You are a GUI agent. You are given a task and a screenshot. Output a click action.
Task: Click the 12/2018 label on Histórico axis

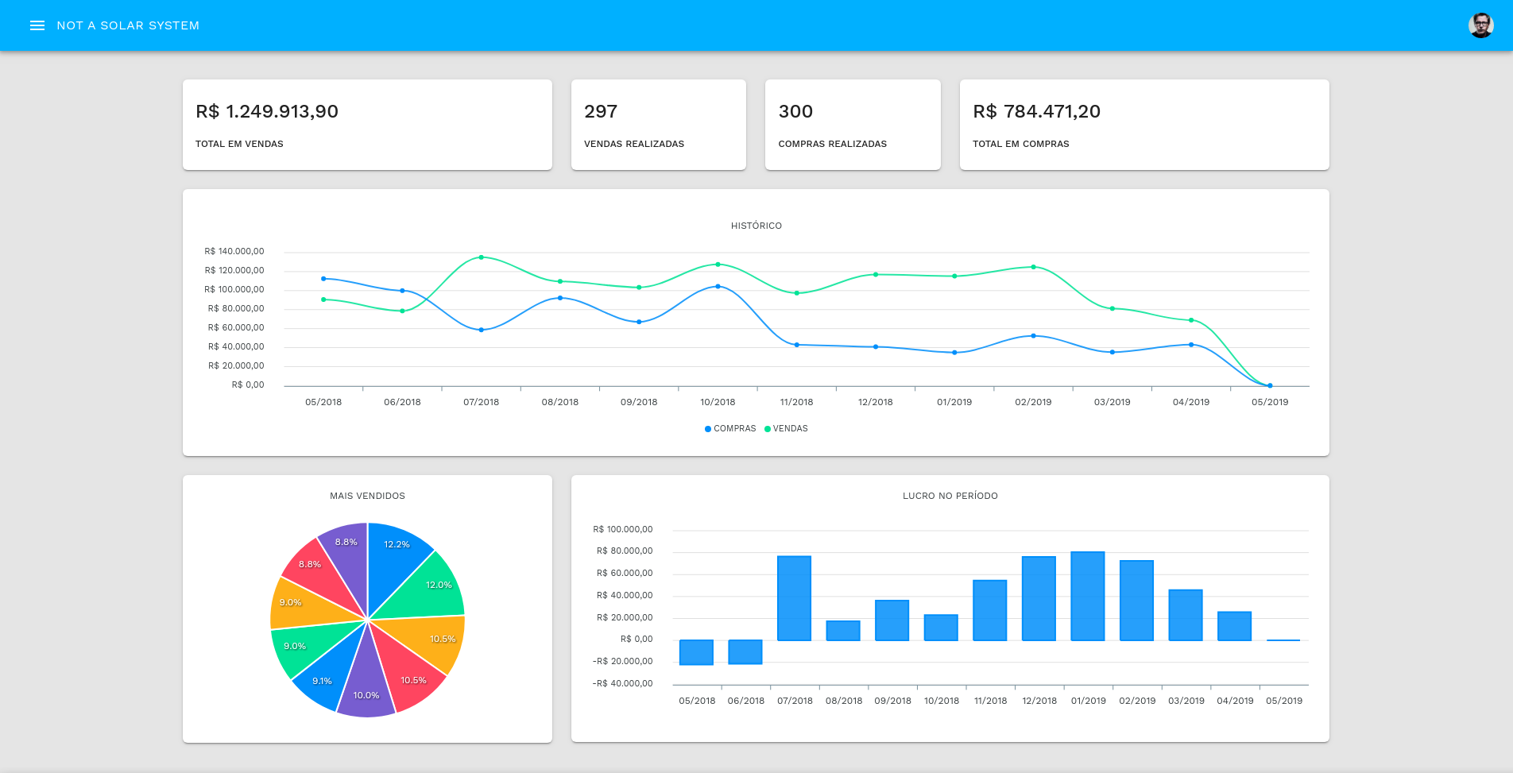pyautogui.click(x=876, y=402)
